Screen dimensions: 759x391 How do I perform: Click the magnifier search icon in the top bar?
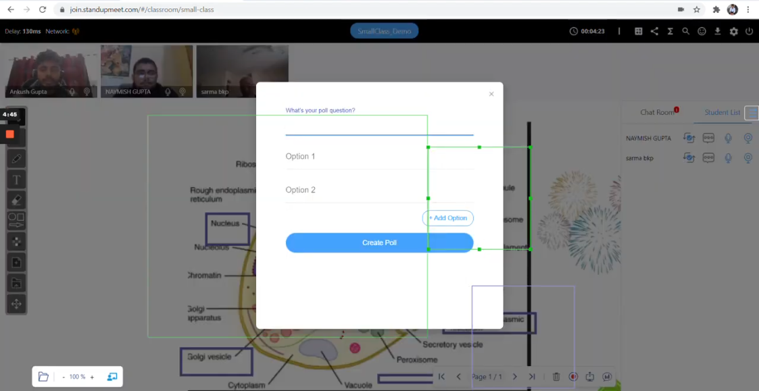tap(686, 31)
